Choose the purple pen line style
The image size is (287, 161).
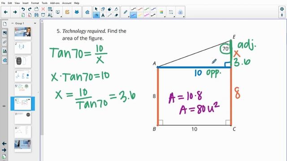[153, 9]
